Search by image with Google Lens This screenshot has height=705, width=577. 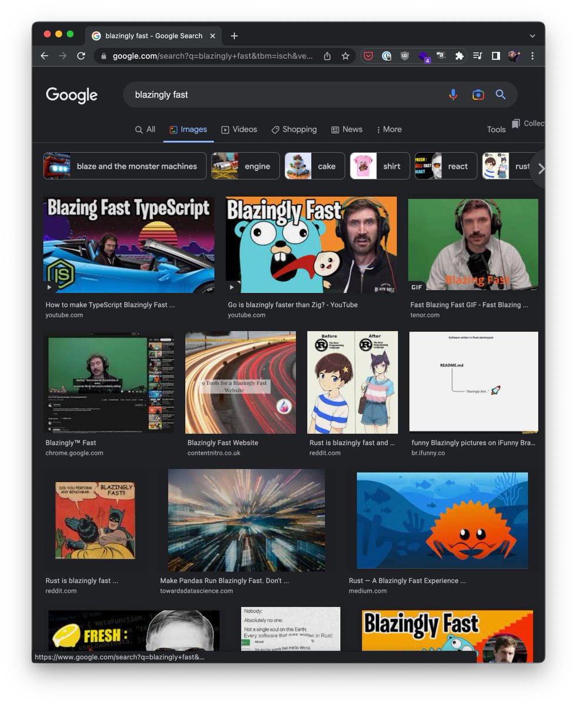click(x=478, y=95)
